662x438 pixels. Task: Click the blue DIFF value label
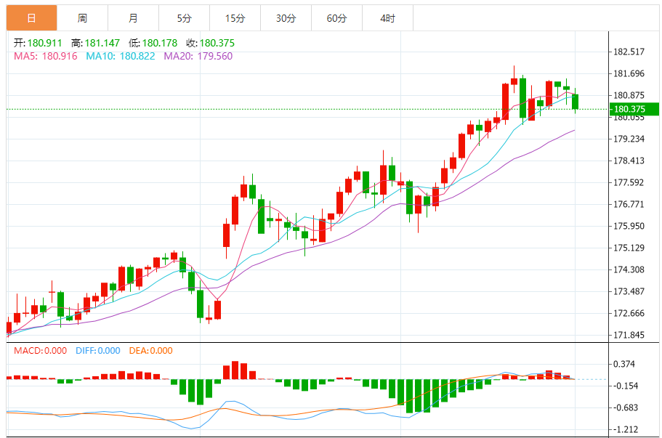pos(96,351)
